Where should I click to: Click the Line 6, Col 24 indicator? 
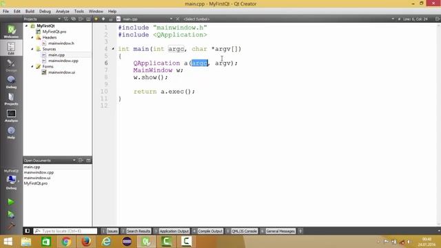click(415, 19)
